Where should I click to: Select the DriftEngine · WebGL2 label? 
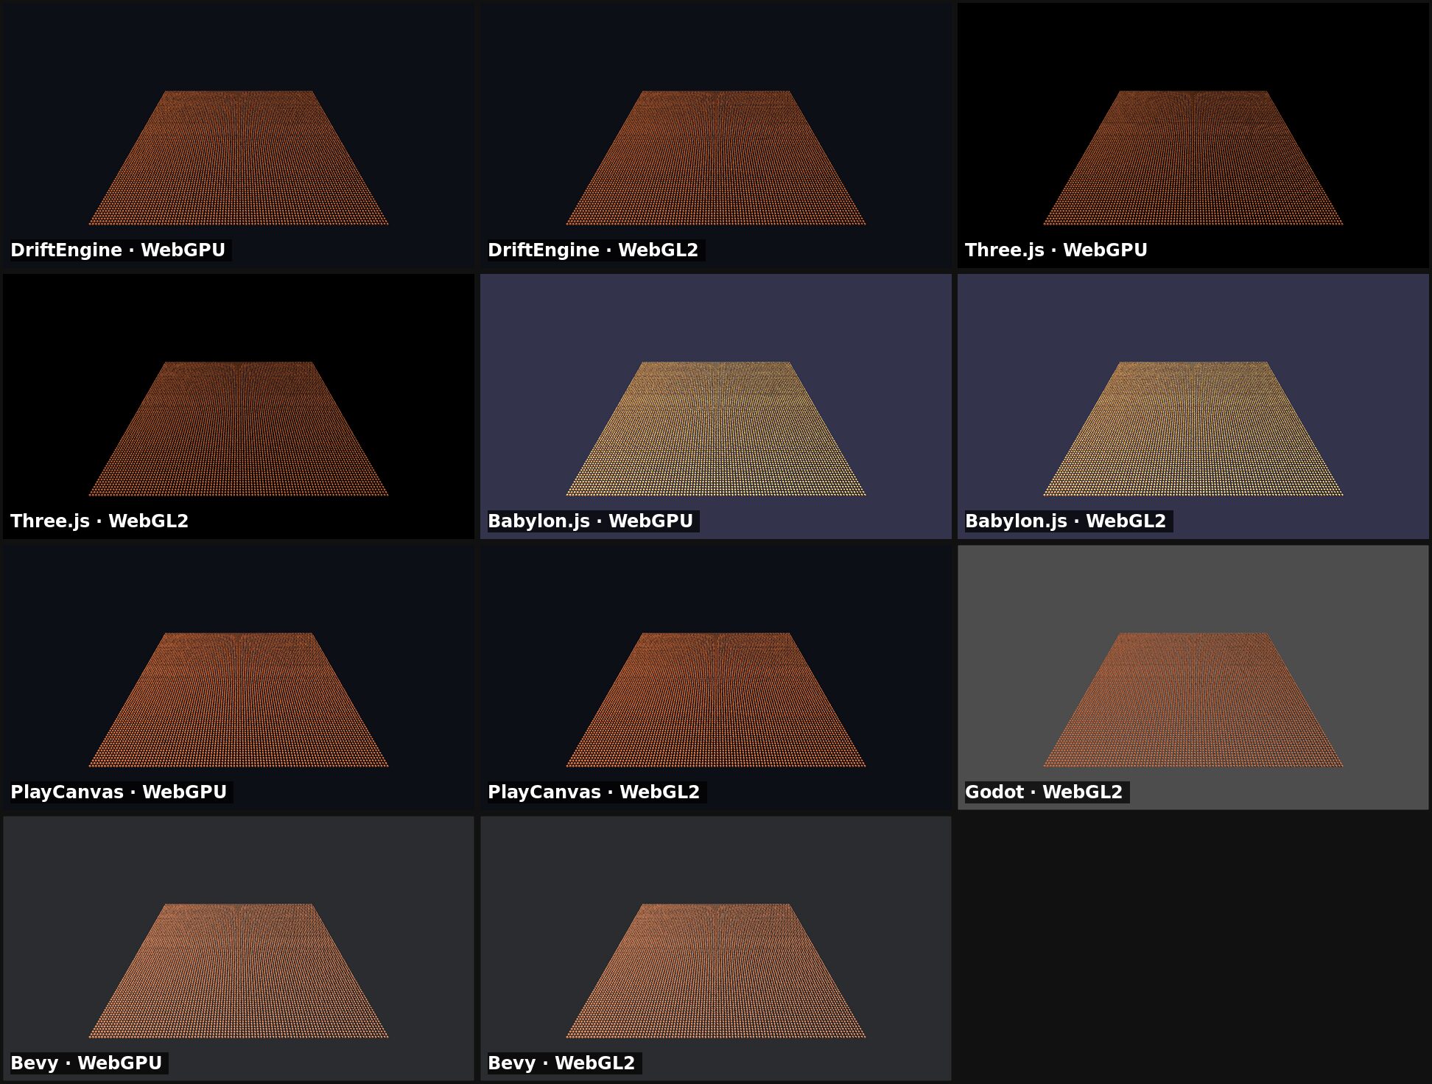pyautogui.click(x=593, y=250)
